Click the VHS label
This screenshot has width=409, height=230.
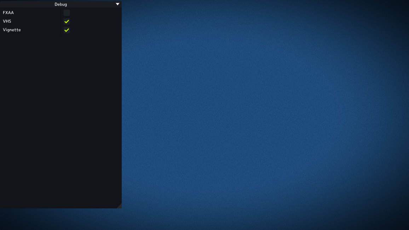click(7, 21)
